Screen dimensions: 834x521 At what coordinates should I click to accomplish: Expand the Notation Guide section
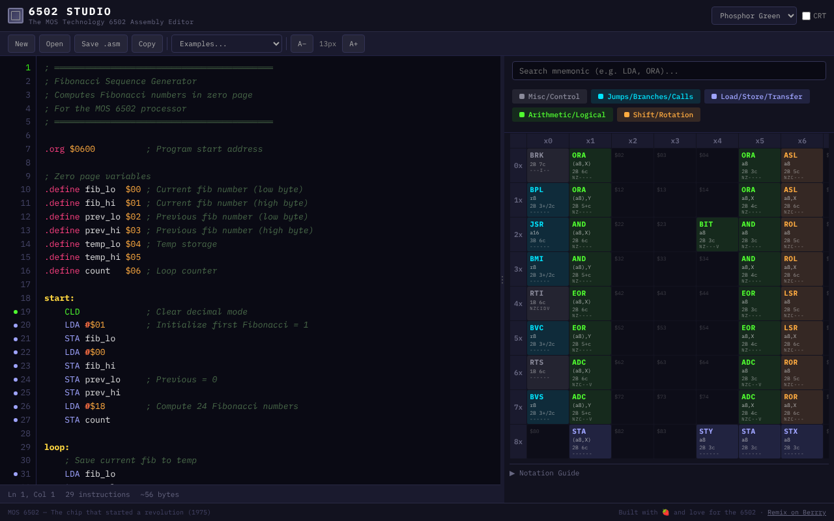tap(544, 473)
